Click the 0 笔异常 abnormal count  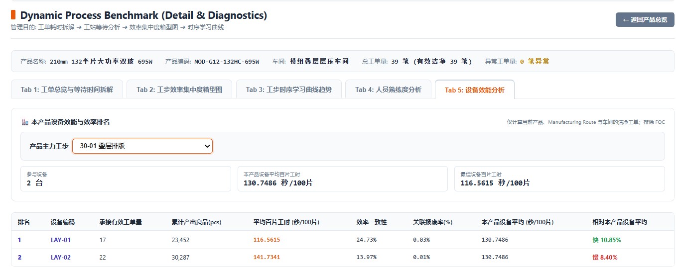[535, 62]
